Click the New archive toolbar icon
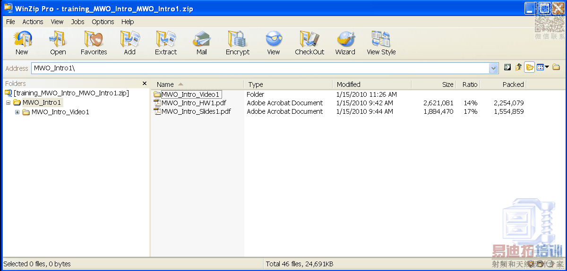Screen dimensions: 567x271 pos(22,39)
